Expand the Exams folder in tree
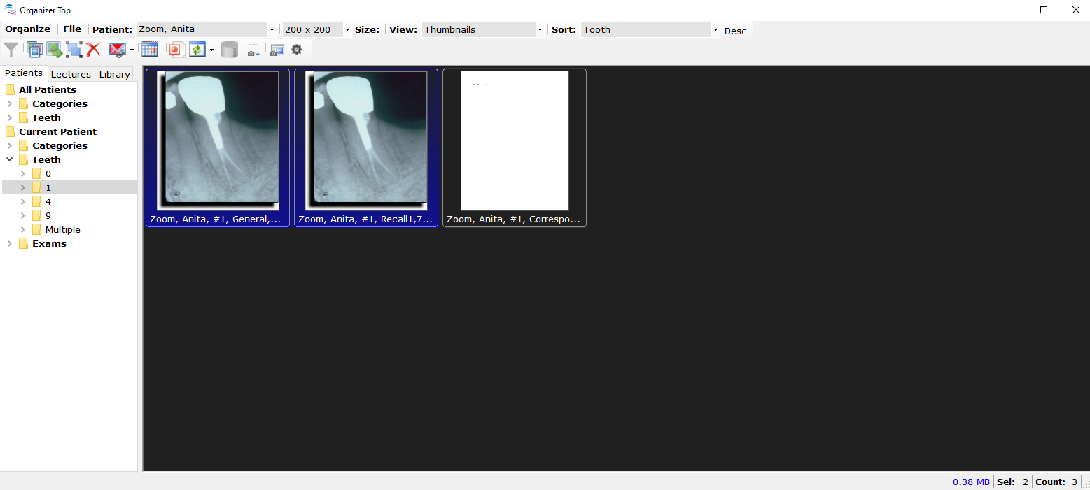Viewport: 1090px width, 490px height. pos(9,244)
